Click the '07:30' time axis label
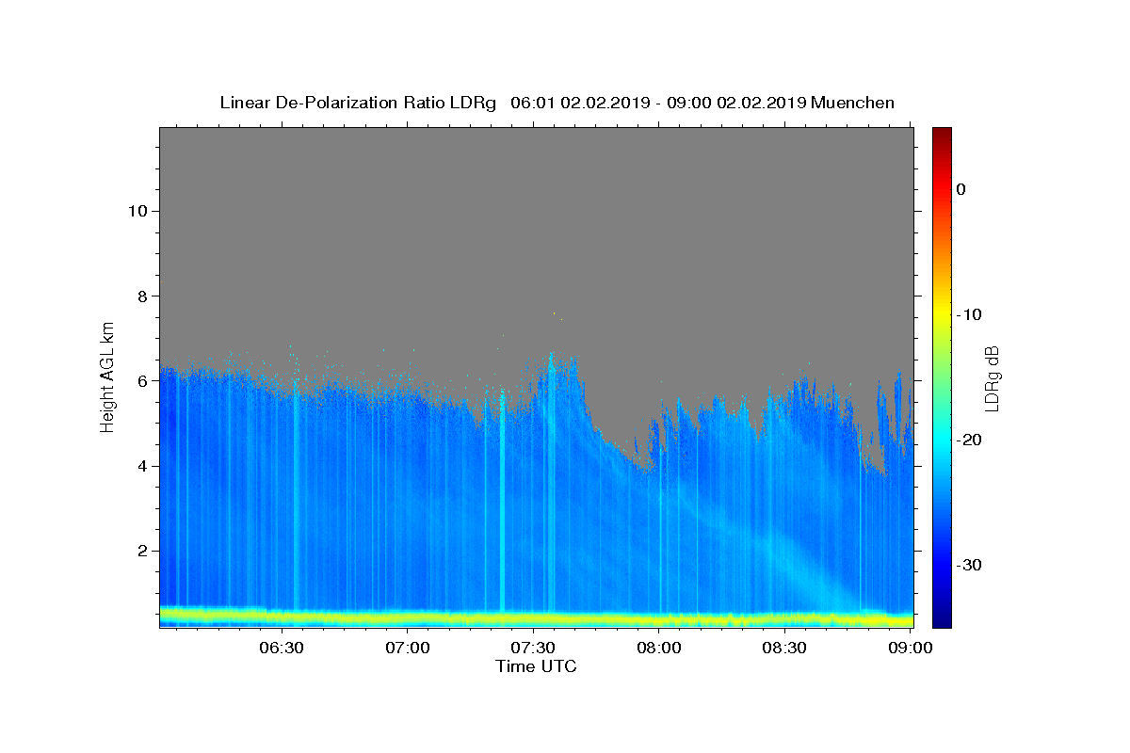Viewport: 1130px width, 753px height. (533, 648)
